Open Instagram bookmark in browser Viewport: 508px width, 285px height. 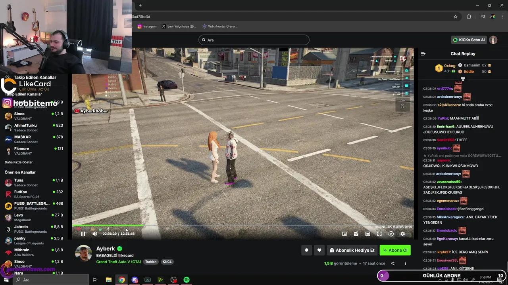point(147,27)
